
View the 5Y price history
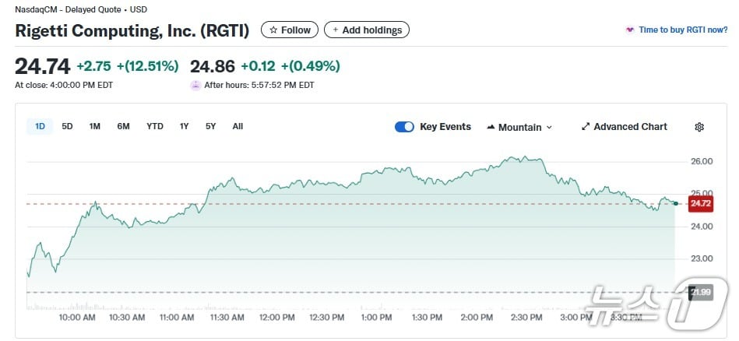click(211, 126)
